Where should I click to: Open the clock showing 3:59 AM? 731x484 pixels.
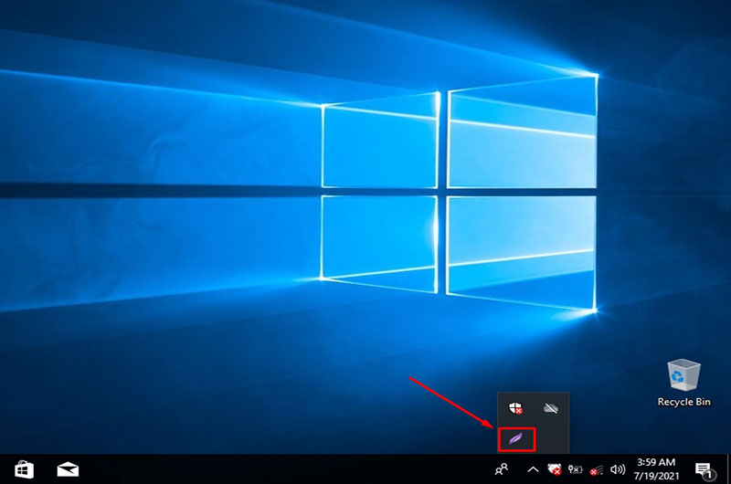coord(656,469)
